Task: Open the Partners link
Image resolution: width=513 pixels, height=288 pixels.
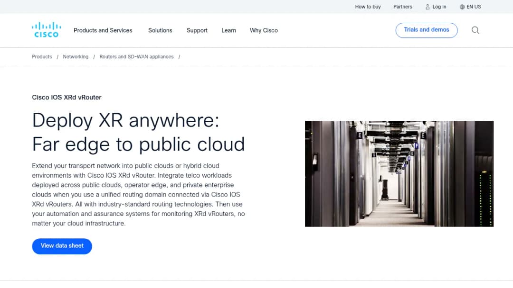Action: coord(402,7)
